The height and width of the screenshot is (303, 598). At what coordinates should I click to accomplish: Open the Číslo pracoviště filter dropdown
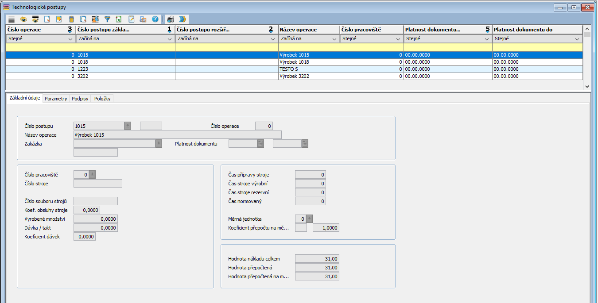coord(397,39)
